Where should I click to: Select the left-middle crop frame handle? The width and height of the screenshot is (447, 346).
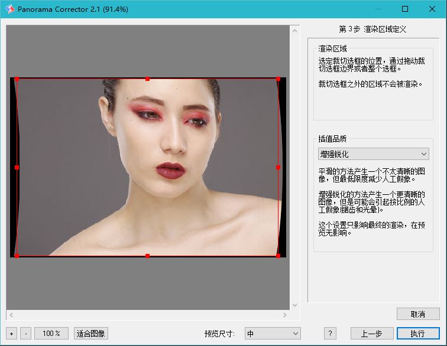click(x=17, y=167)
